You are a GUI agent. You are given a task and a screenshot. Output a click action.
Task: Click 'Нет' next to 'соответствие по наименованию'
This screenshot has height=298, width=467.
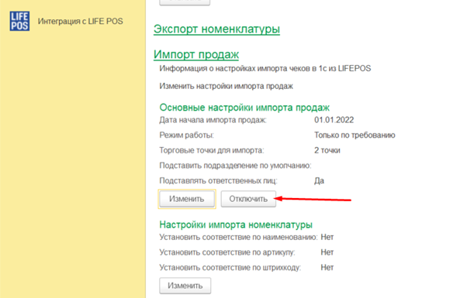click(x=327, y=237)
